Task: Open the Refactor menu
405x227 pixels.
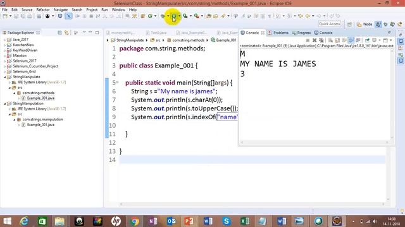Action: tap(43, 9)
